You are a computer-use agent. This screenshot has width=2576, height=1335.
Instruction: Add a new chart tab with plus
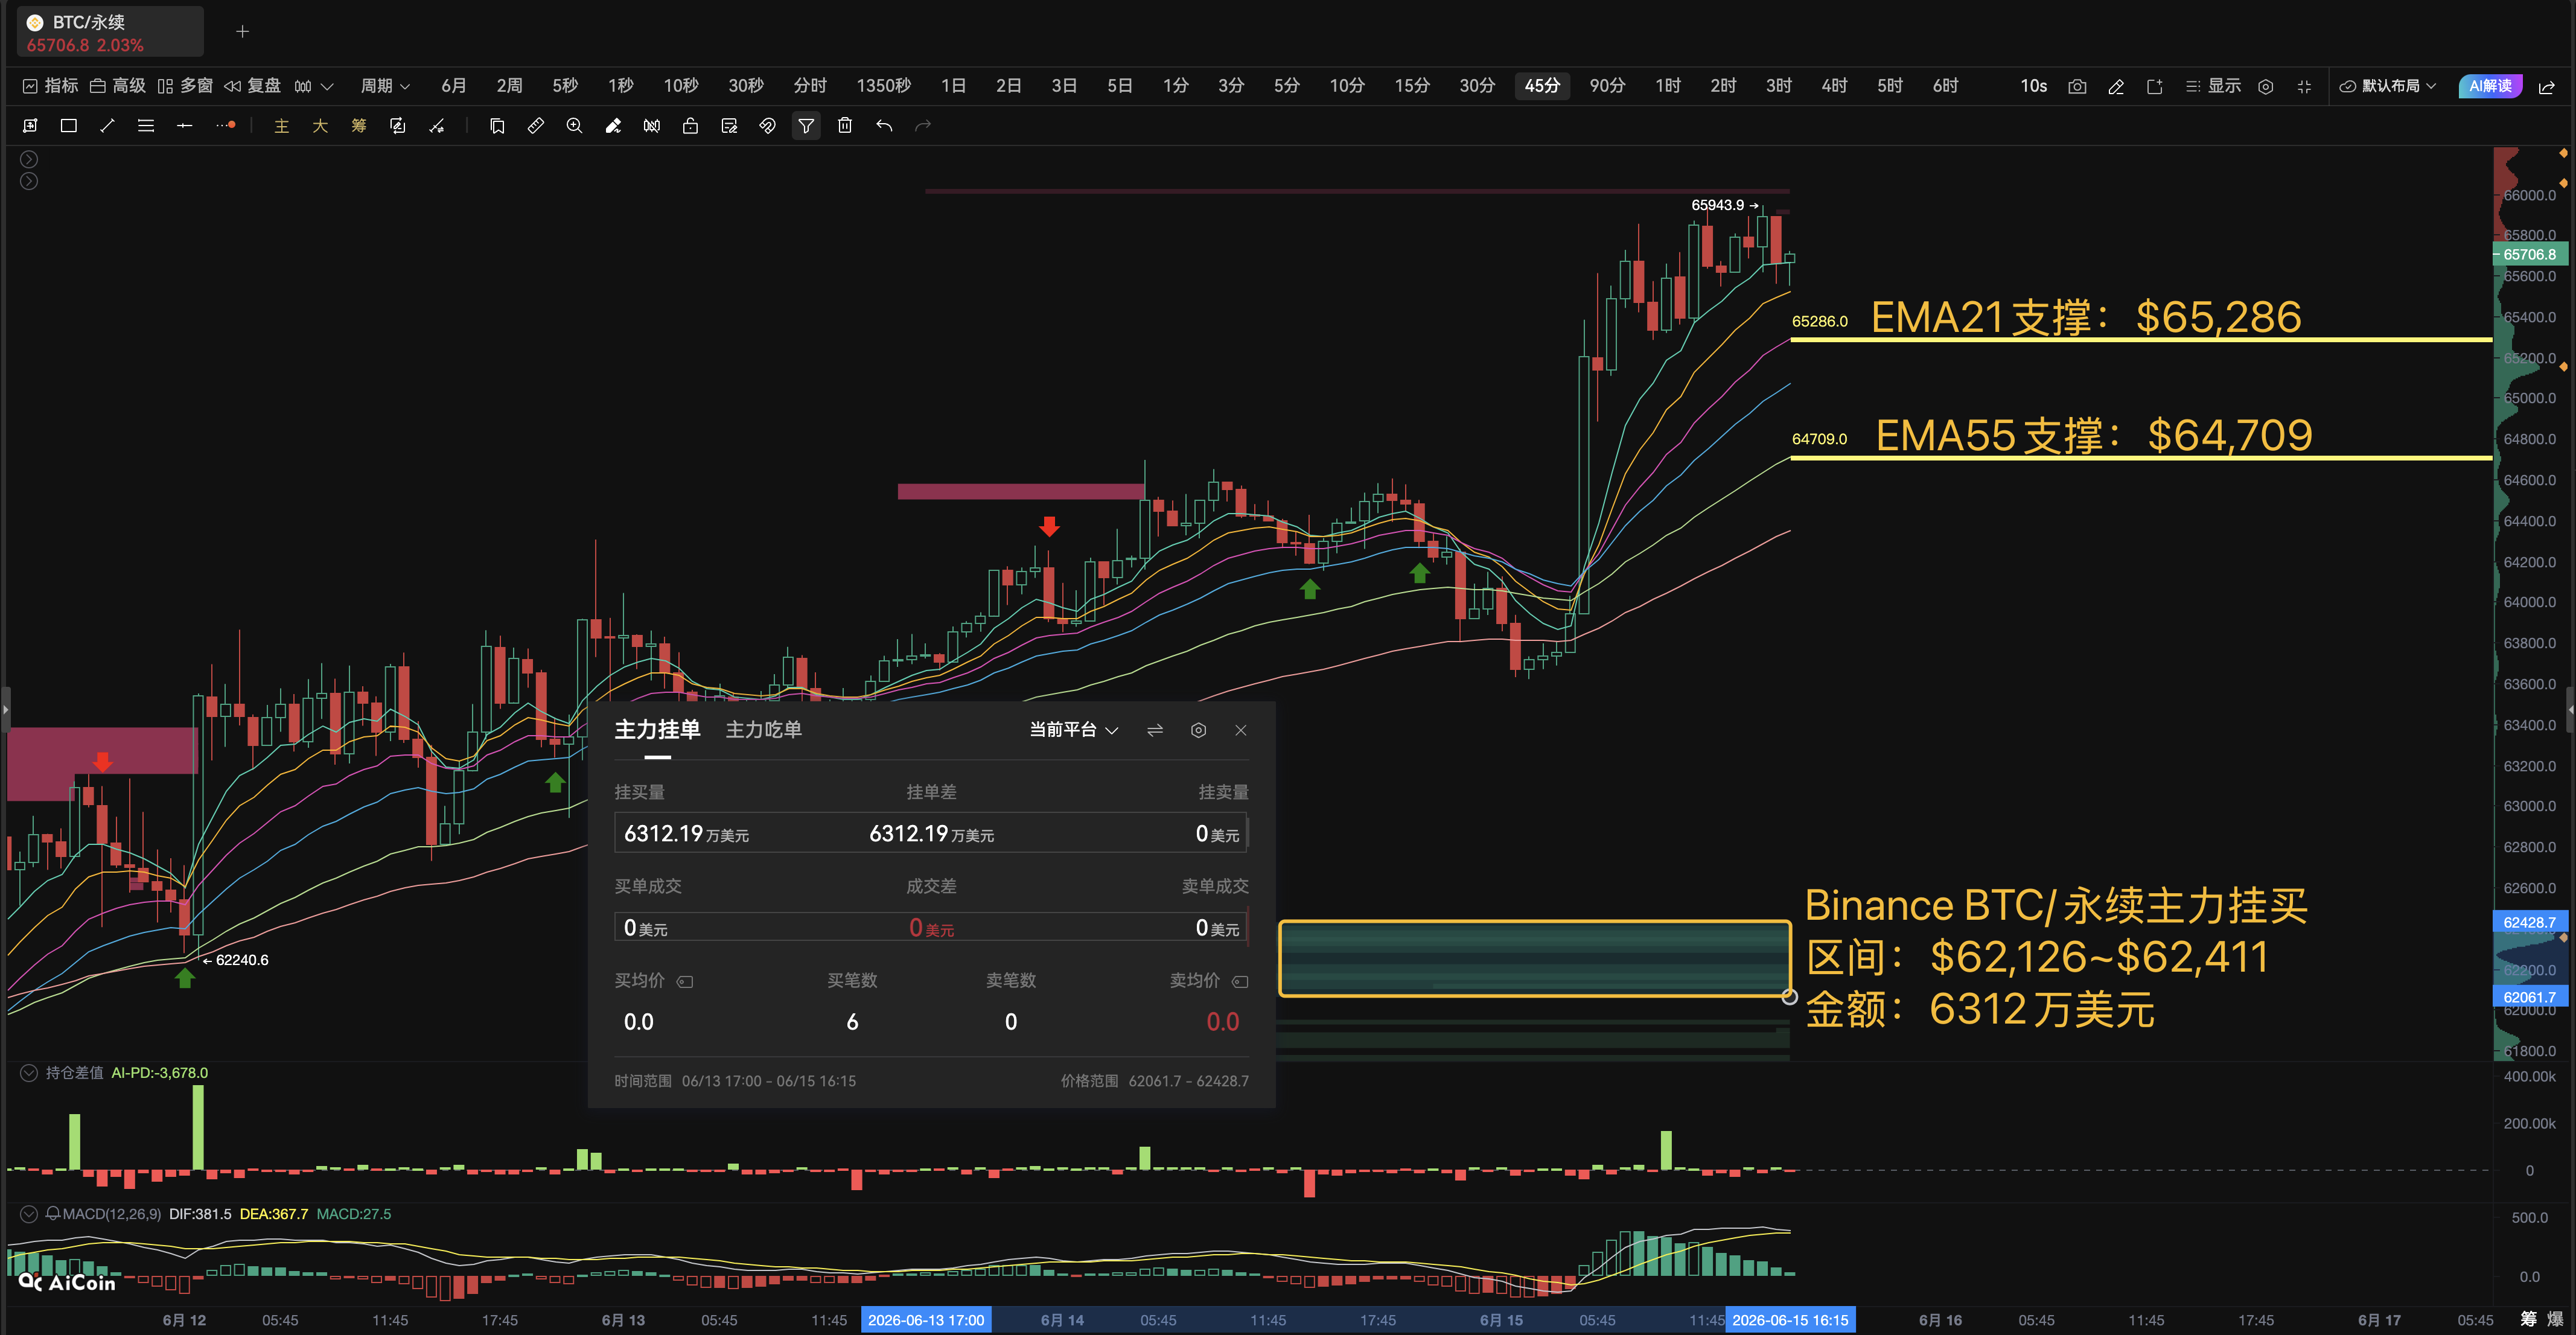[242, 32]
